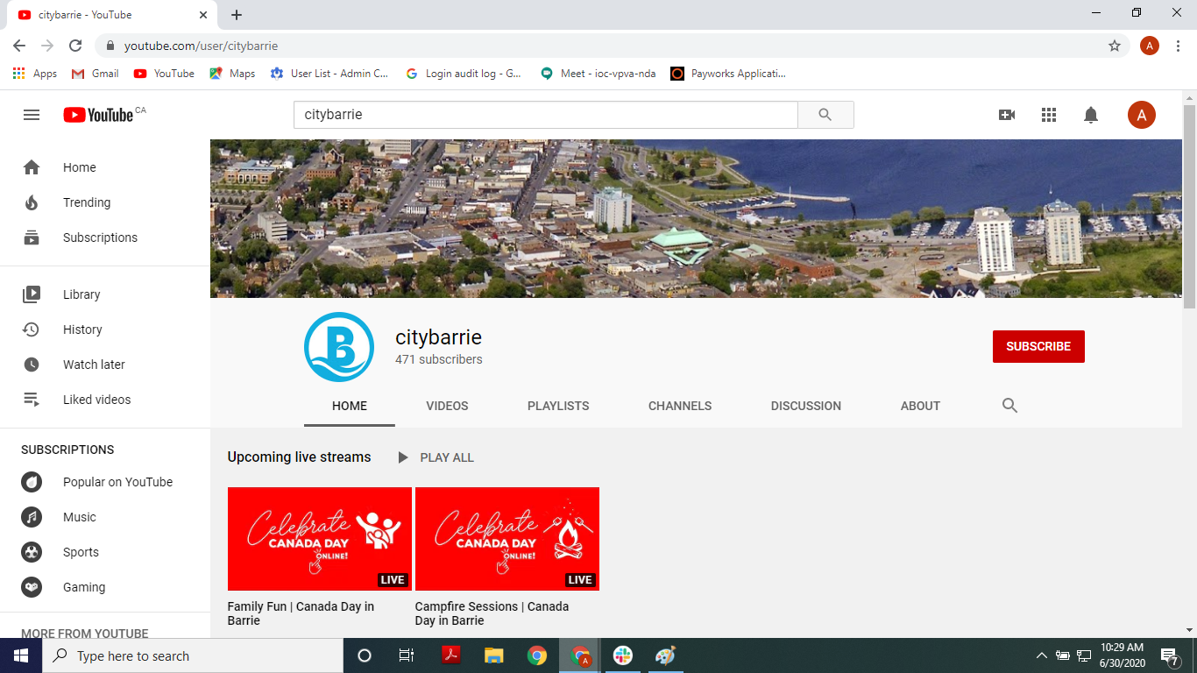Click the search magnifier button
Viewport: 1197px width, 673px height.
tap(825, 115)
